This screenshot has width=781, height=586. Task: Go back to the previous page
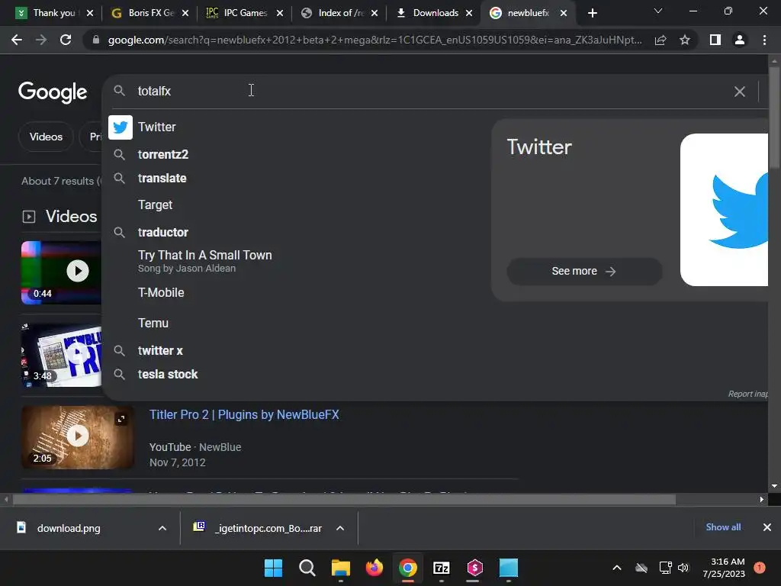coord(17,40)
